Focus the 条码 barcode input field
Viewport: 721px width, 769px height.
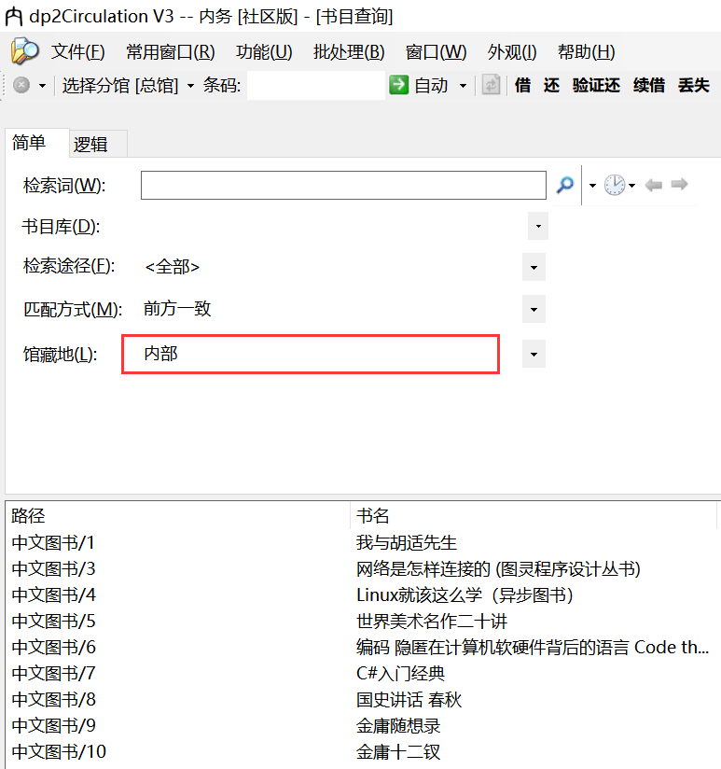tap(315, 85)
